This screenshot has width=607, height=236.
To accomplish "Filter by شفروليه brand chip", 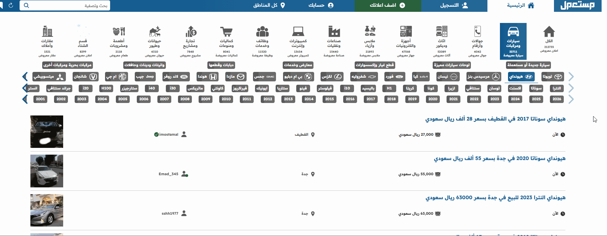I will pyautogui.click(x=364, y=77).
